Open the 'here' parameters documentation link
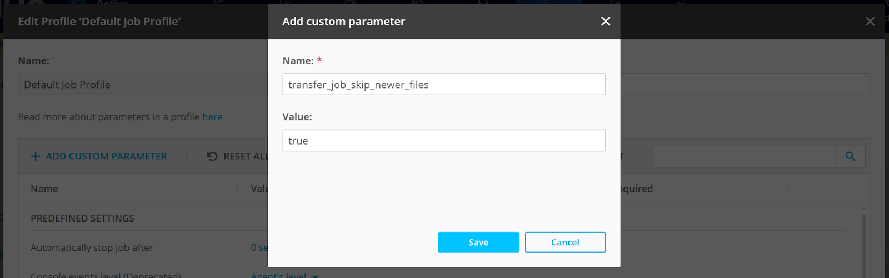Image resolution: width=889 pixels, height=278 pixels. [x=212, y=117]
